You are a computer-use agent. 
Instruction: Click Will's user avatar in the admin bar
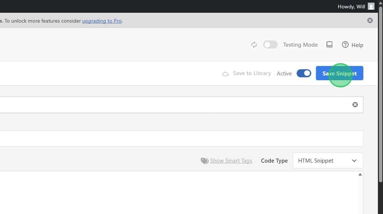pos(371,7)
